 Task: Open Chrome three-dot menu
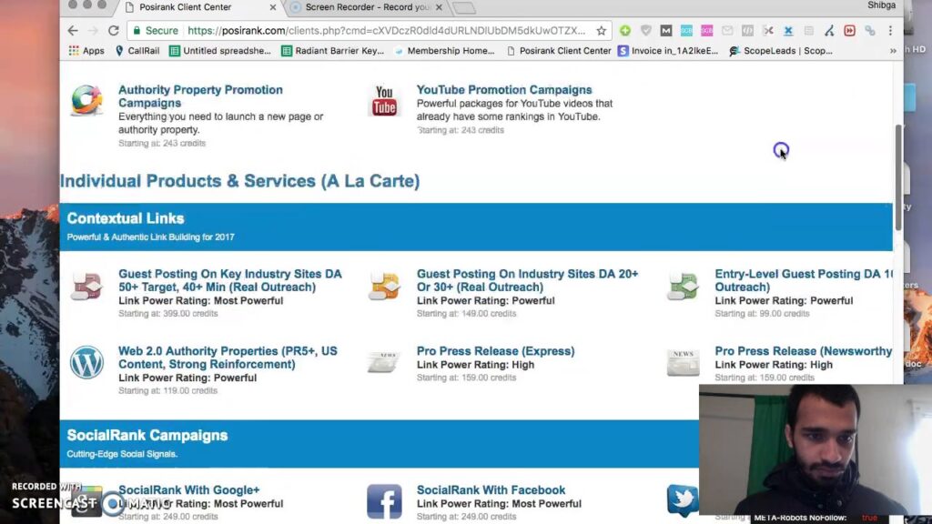tap(890, 30)
